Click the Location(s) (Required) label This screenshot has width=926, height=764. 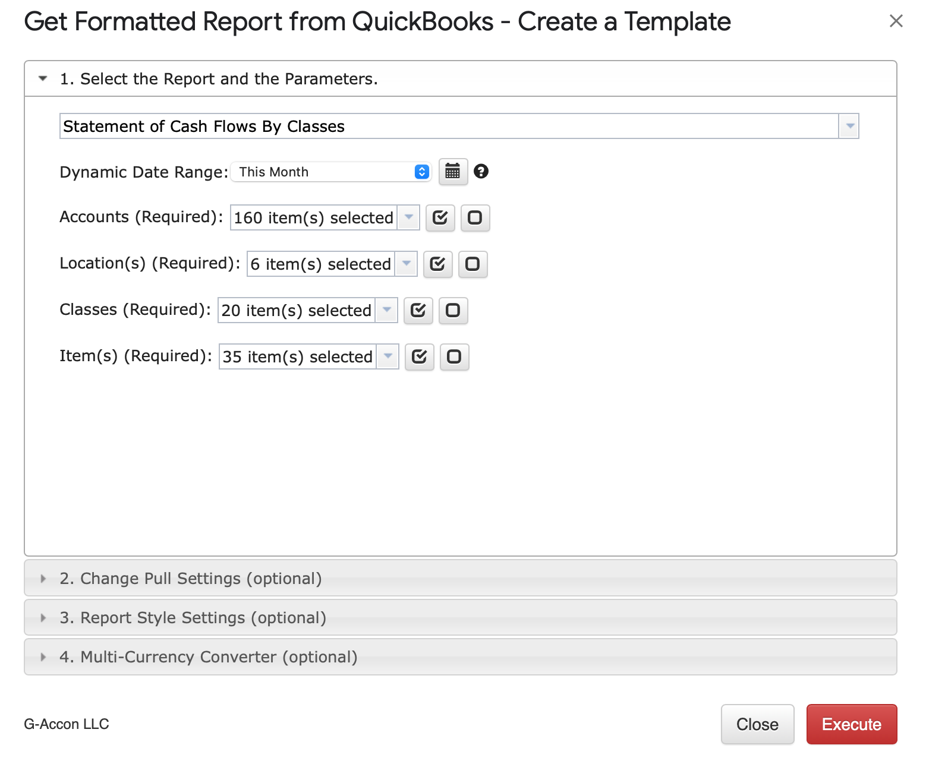pyautogui.click(x=150, y=263)
